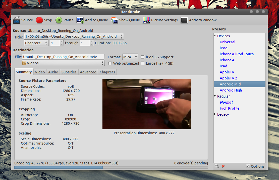The width and height of the screenshot is (279, 180).
Task: Click the Source toolbar label
Action: pyautogui.click(x=27, y=20)
